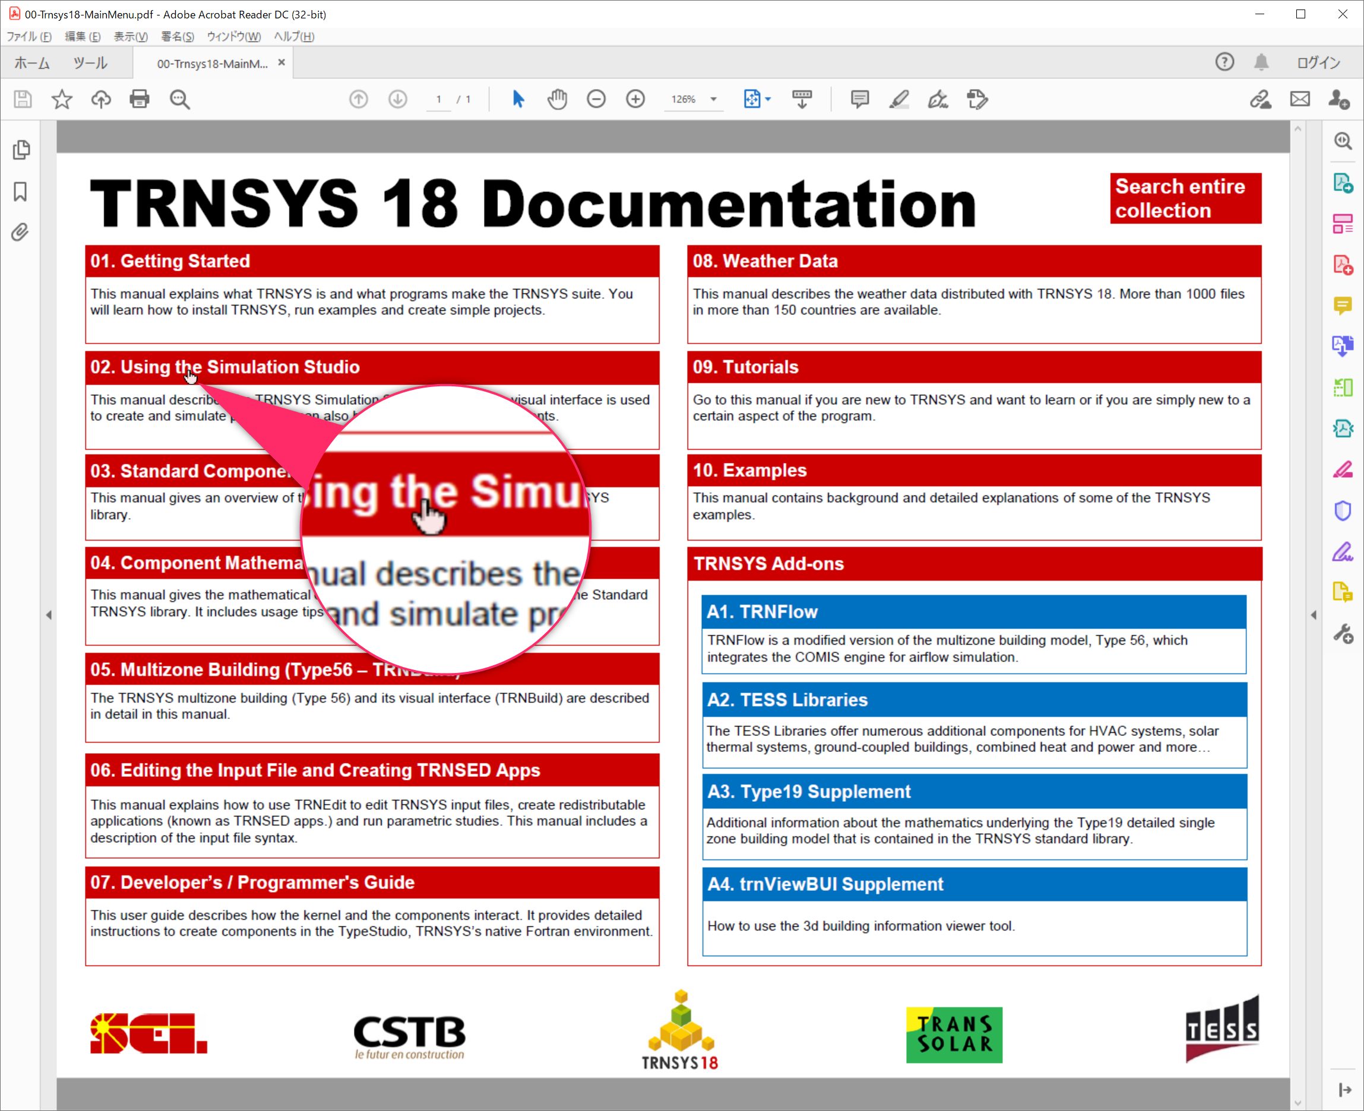1364x1111 pixels.
Task: Expand the right tools pane labels
Action: (x=1345, y=1089)
